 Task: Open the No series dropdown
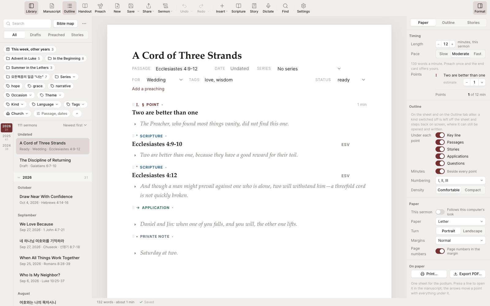309,69
